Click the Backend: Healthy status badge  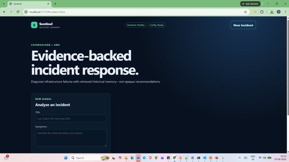click(136, 25)
